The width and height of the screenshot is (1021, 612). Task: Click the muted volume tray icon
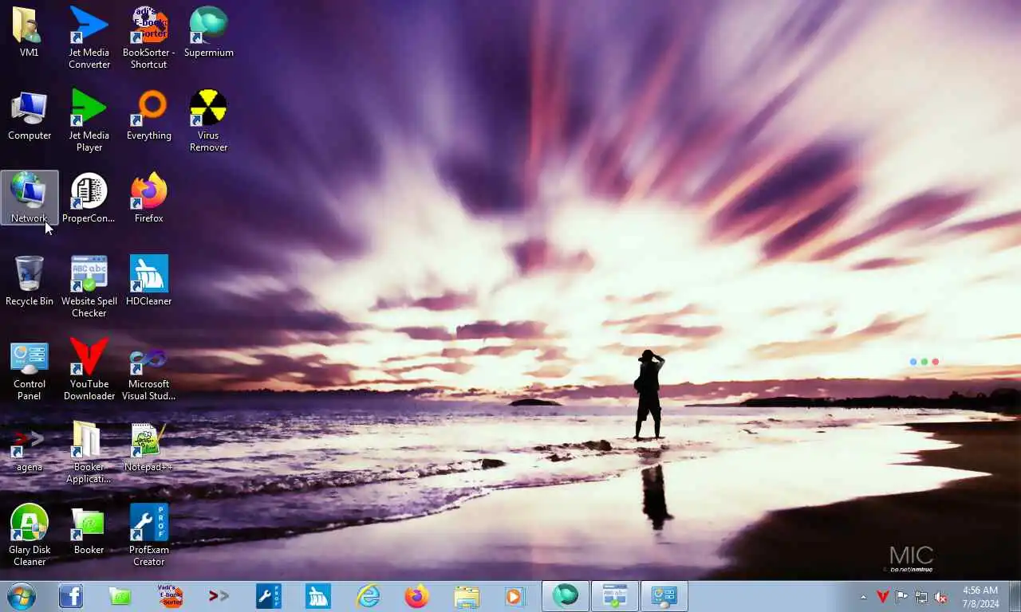pos(940,597)
